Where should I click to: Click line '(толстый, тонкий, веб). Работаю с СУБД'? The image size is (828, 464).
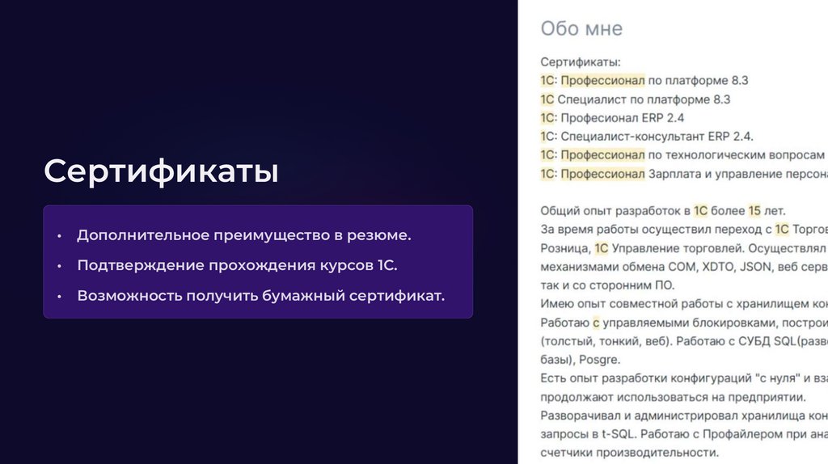pos(684,341)
